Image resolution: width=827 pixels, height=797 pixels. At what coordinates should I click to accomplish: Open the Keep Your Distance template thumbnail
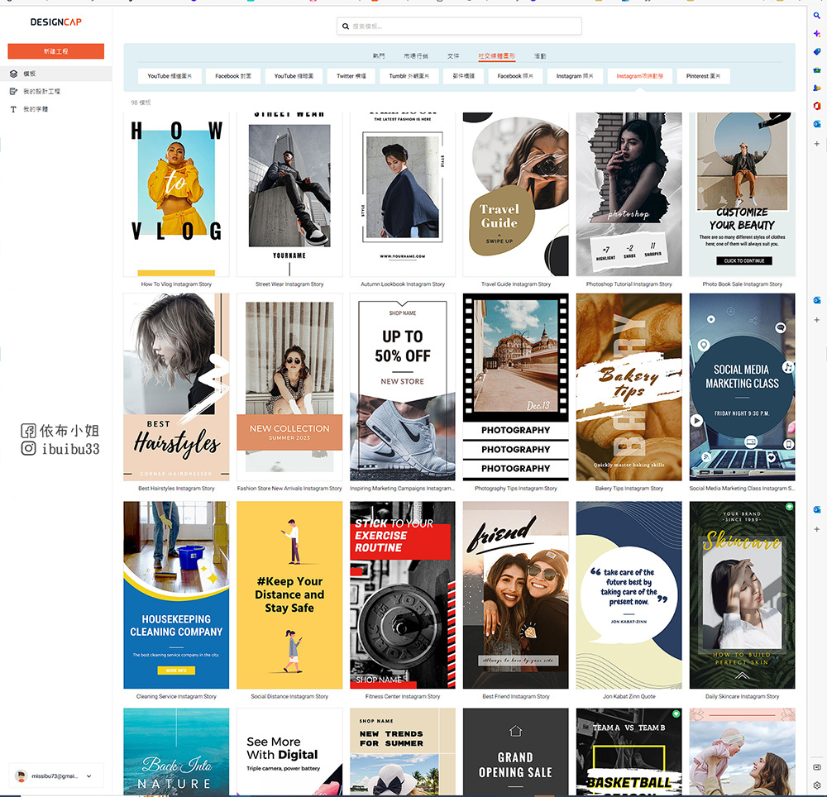click(289, 595)
